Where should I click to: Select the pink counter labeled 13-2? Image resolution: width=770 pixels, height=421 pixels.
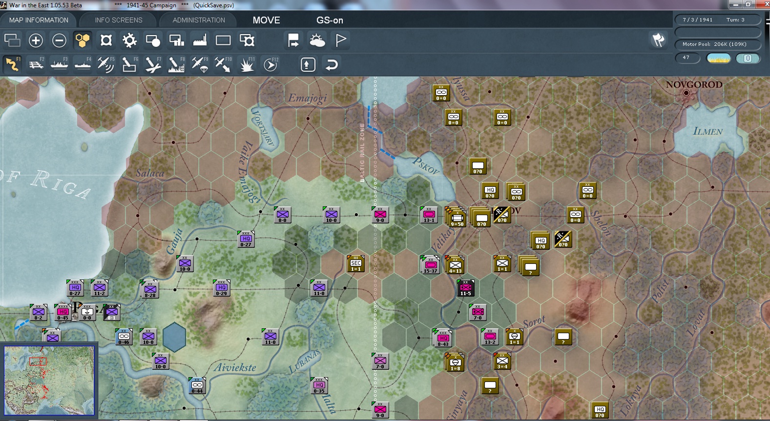490,337
